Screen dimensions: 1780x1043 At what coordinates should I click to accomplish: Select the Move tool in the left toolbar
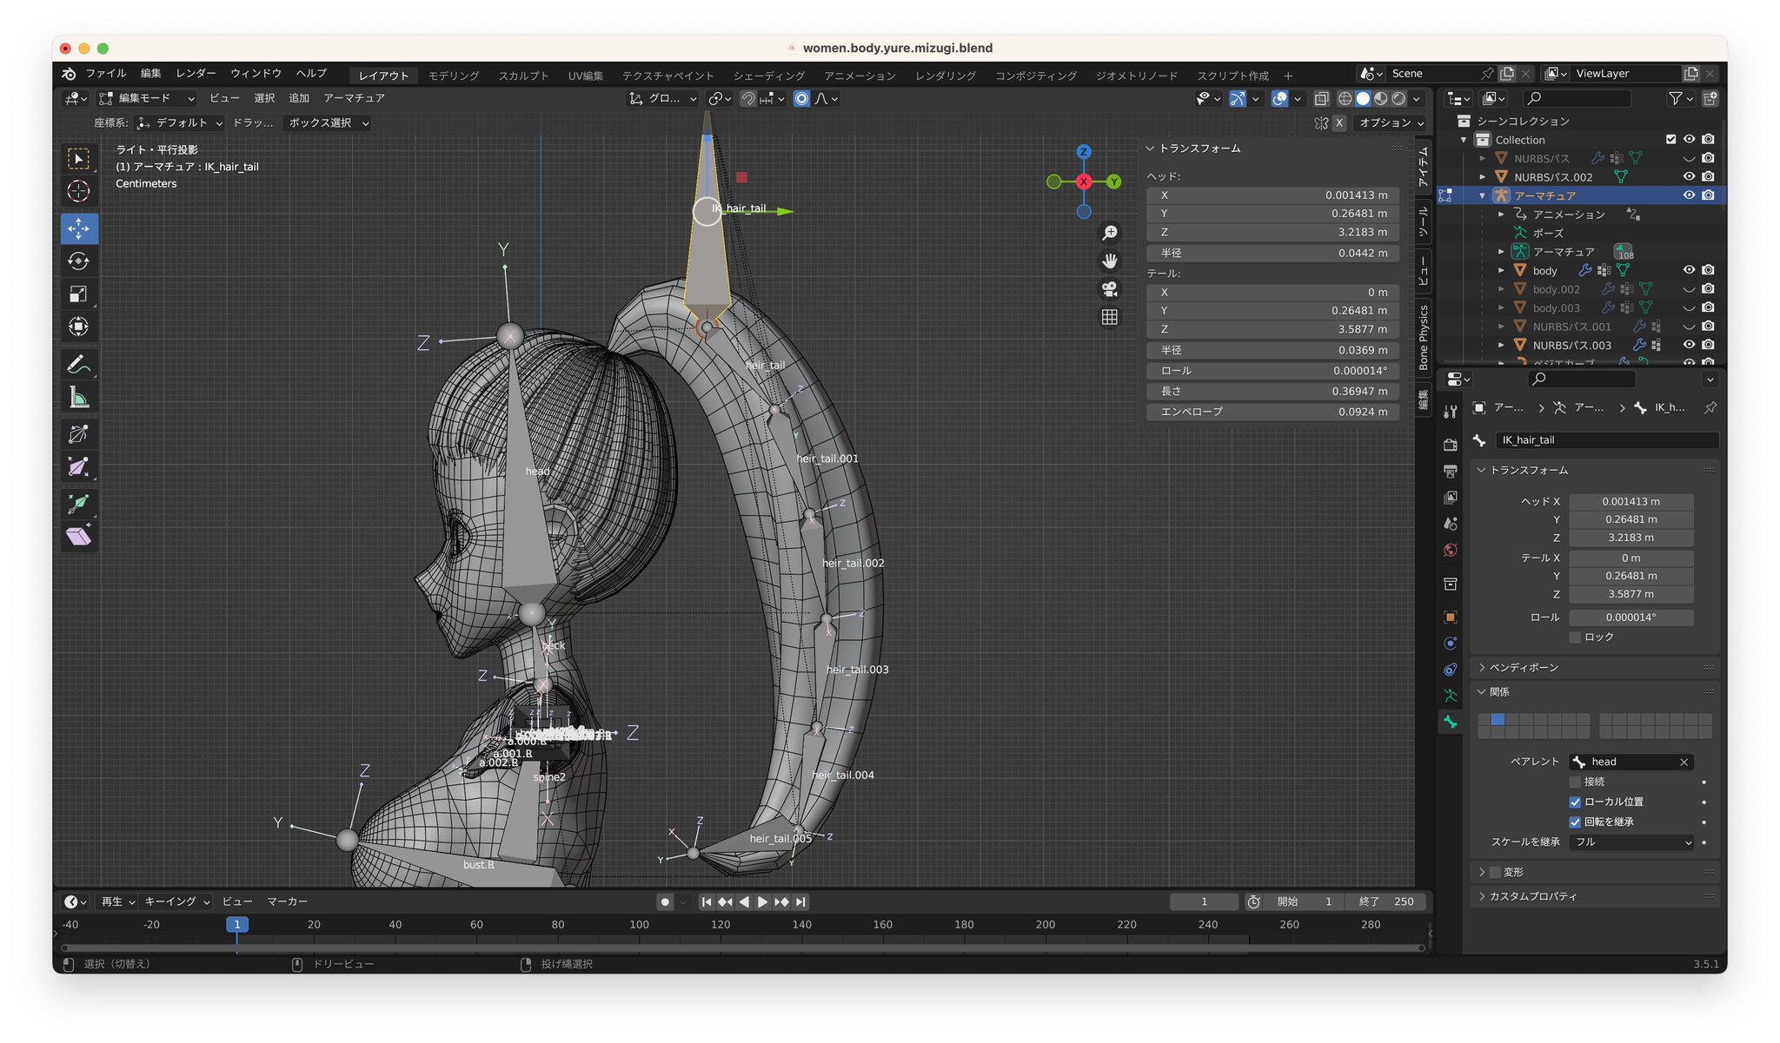pyautogui.click(x=78, y=228)
